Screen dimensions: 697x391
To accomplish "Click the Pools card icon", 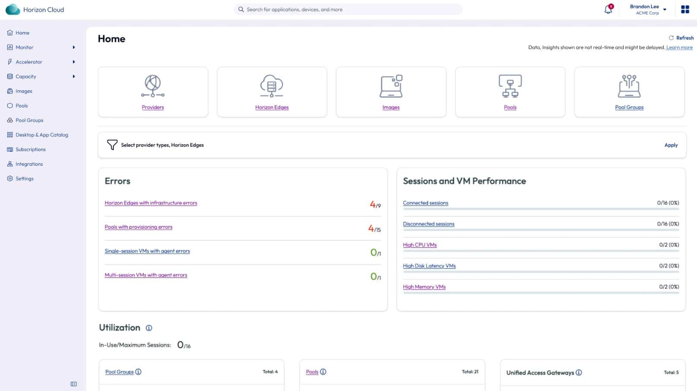I will (x=510, y=86).
